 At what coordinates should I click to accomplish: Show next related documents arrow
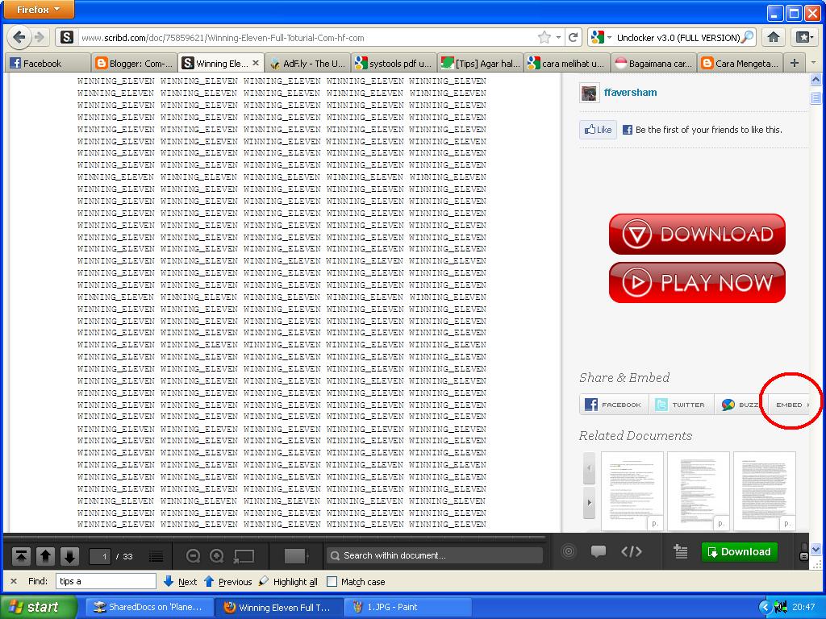coord(589,503)
